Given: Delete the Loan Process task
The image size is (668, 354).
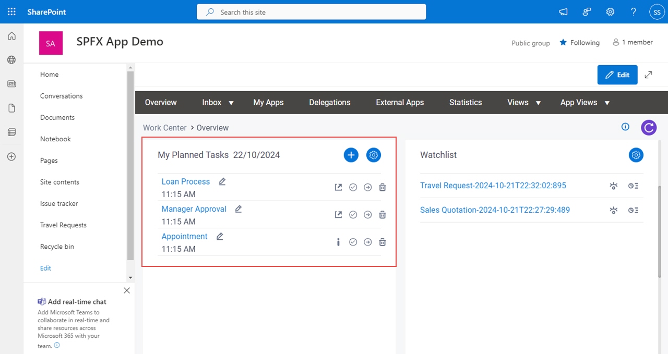Looking at the screenshot, I should tap(382, 187).
